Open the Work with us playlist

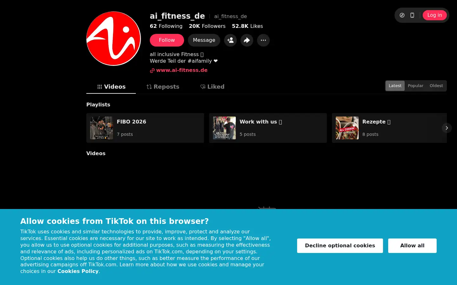[268, 128]
